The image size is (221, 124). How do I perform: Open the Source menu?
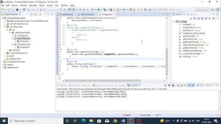coord(15,6)
